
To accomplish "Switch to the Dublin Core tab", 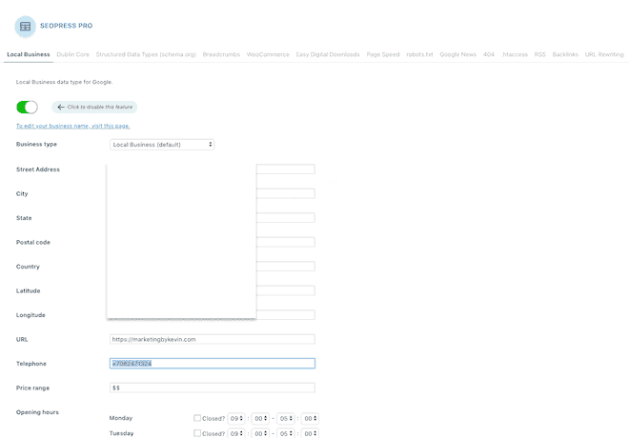I will click(x=73, y=54).
